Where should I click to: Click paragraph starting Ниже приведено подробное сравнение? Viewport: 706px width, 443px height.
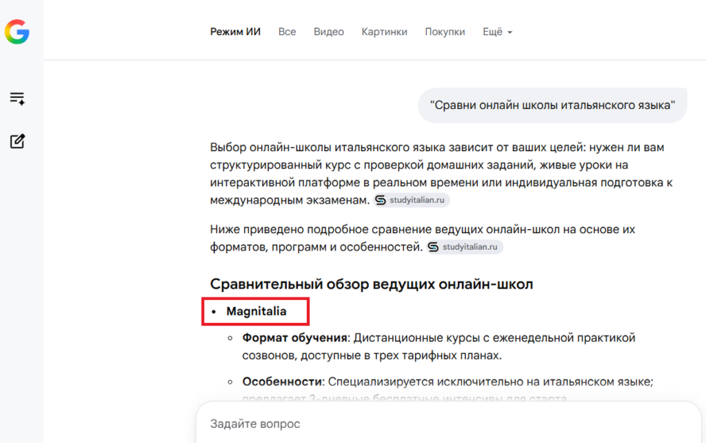[423, 238]
